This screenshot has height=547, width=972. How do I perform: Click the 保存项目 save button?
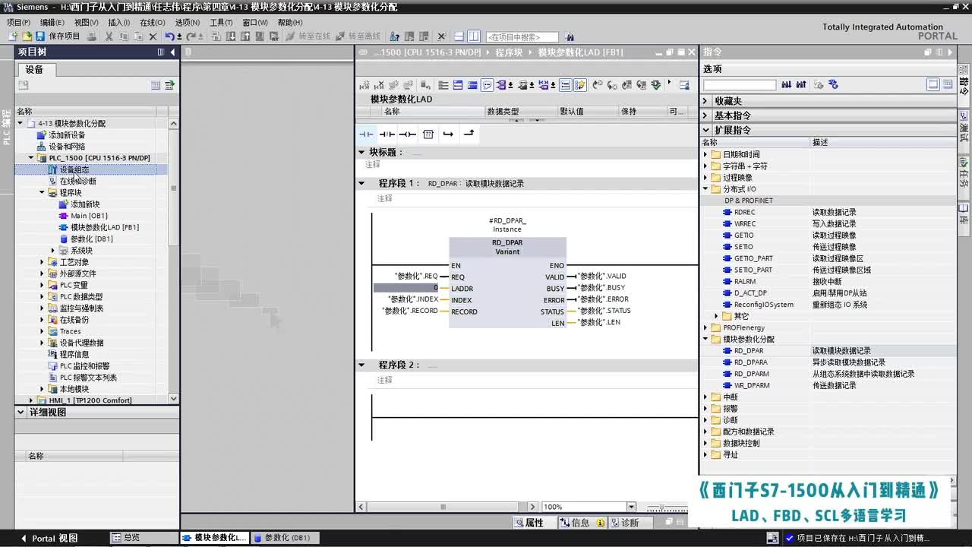click(x=58, y=36)
